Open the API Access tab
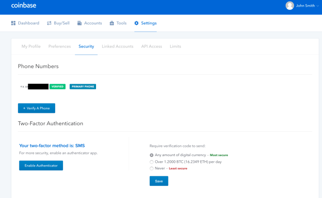This screenshot has height=198, width=322. [x=151, y=46]
